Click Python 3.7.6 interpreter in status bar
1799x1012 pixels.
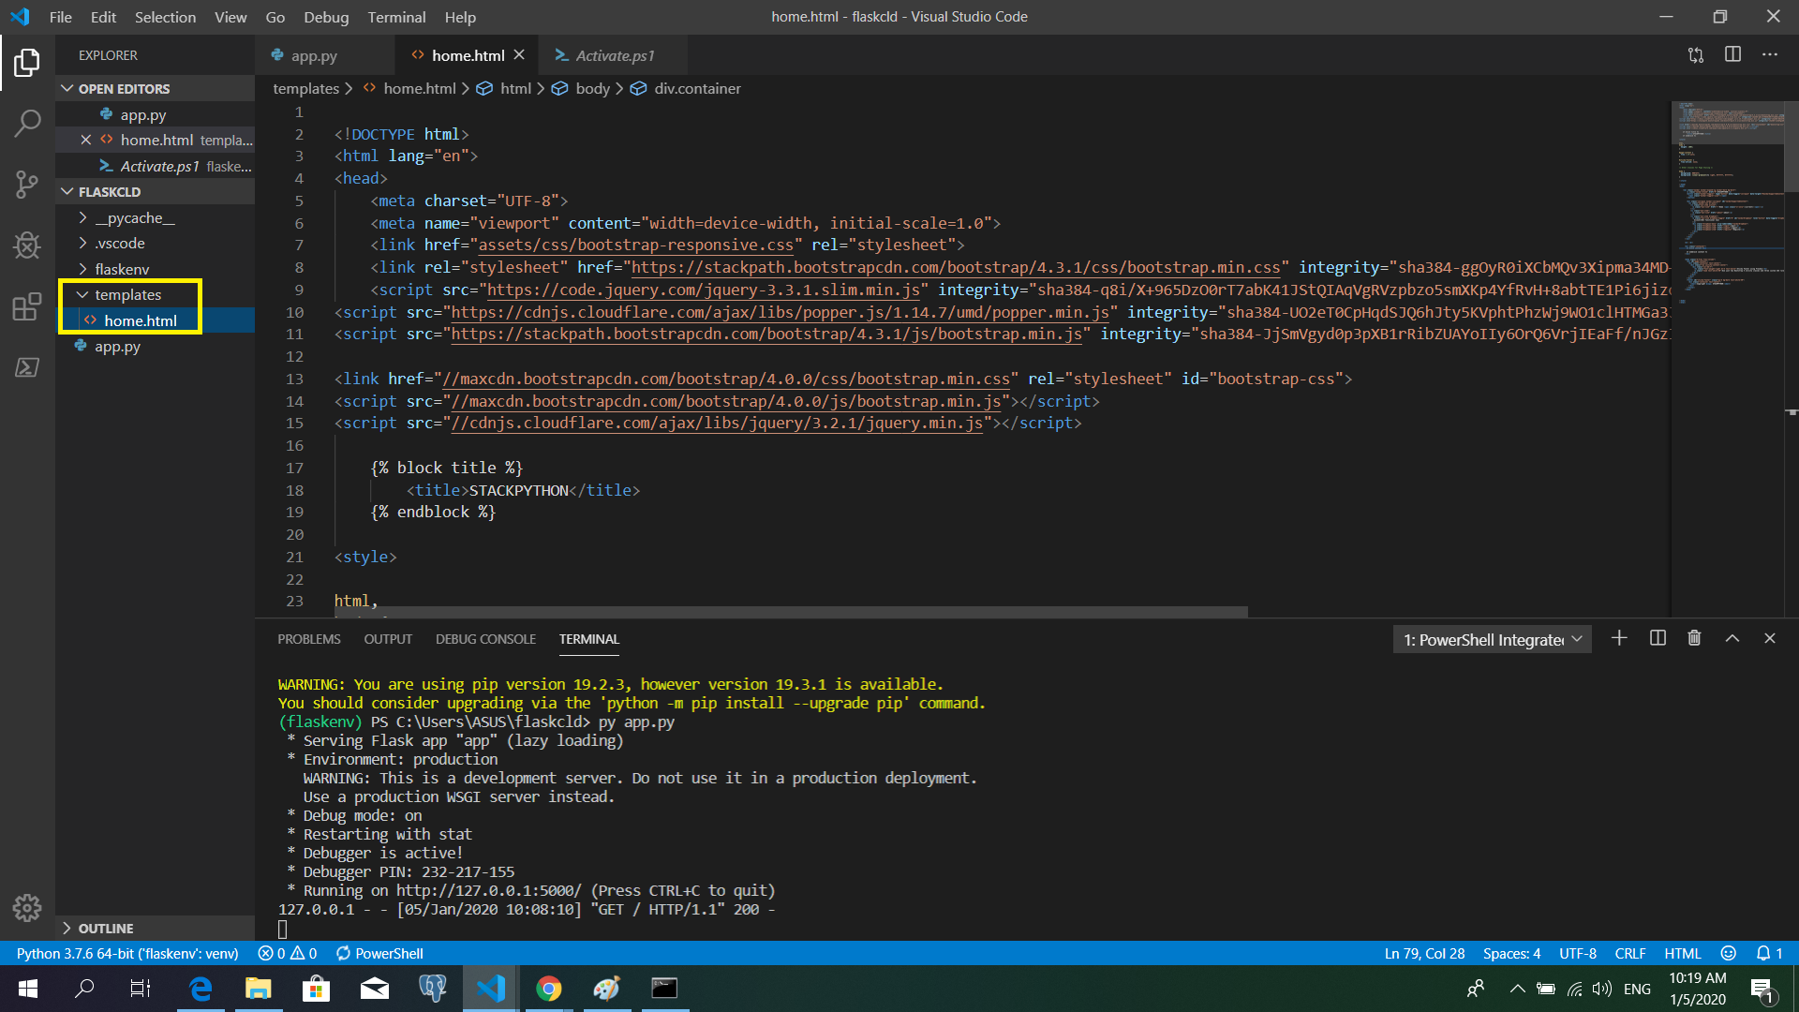click(x=127, y=953)
